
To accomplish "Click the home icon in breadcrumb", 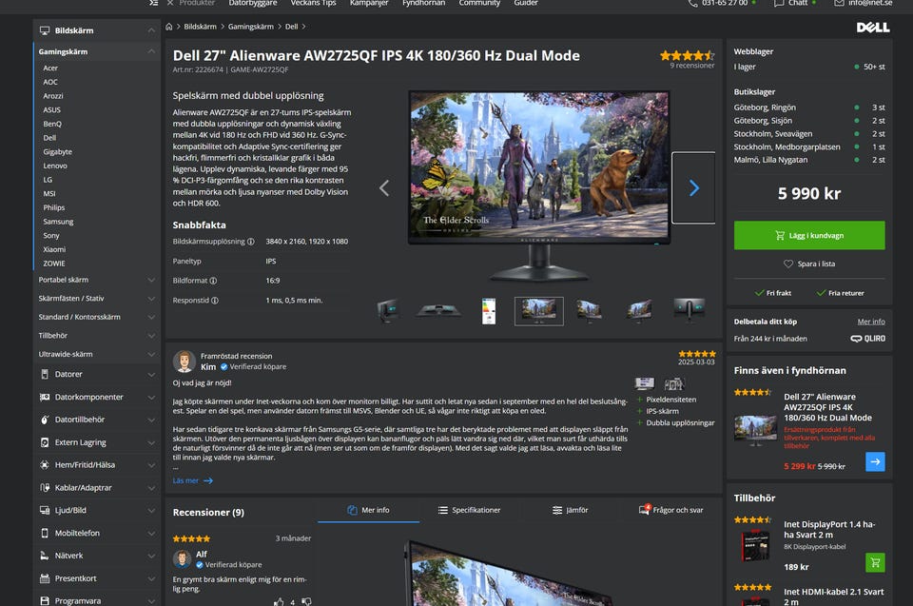I will tap(169, 27).
